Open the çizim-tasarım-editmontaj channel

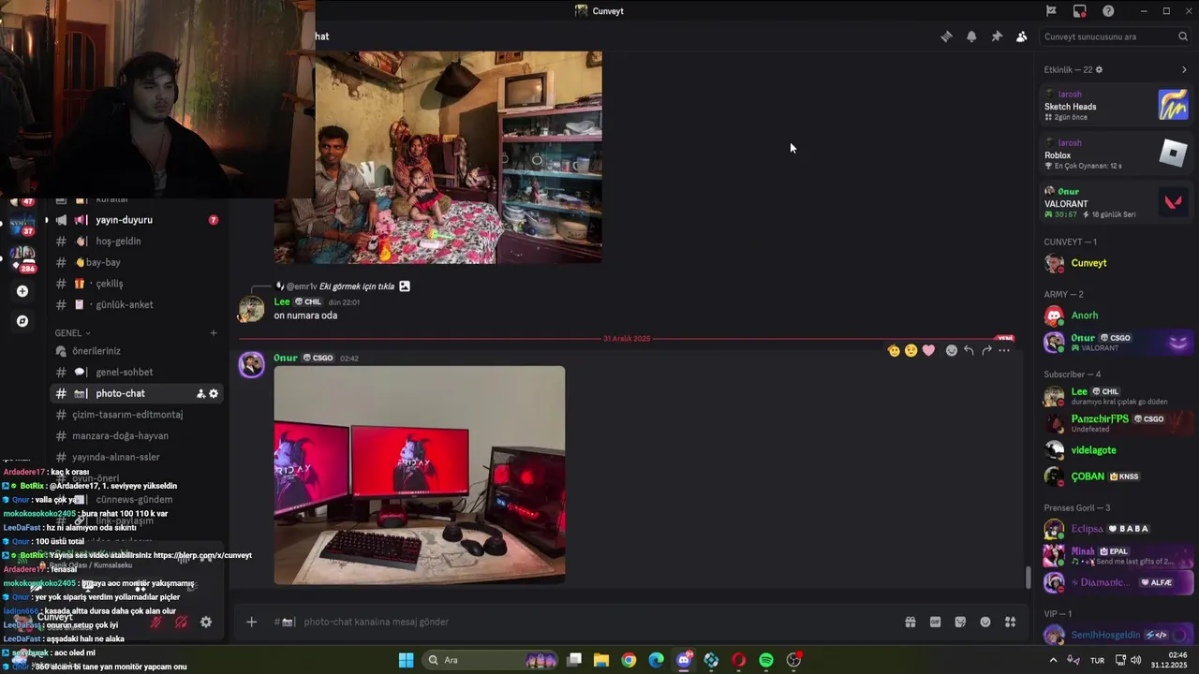click(x=138, y=415)
